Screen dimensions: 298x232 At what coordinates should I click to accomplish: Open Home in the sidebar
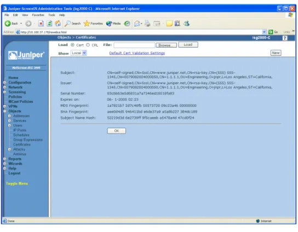13,78
